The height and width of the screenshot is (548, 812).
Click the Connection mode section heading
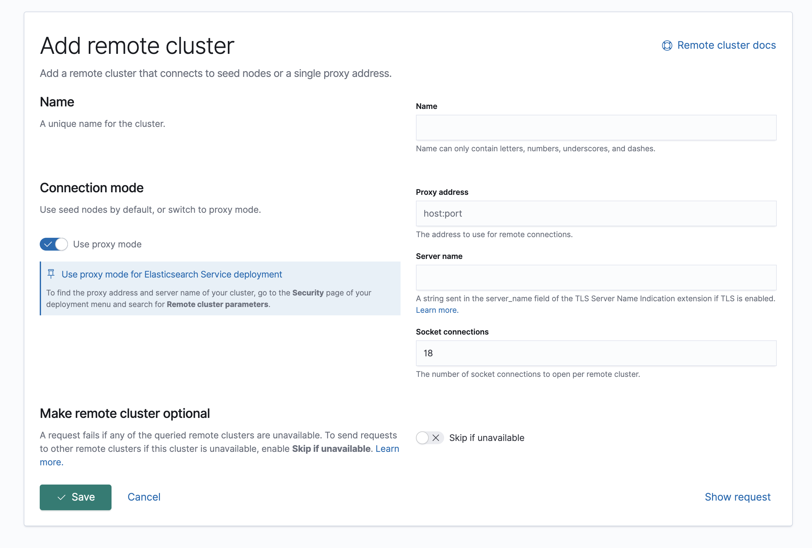[x=92, y=188]
